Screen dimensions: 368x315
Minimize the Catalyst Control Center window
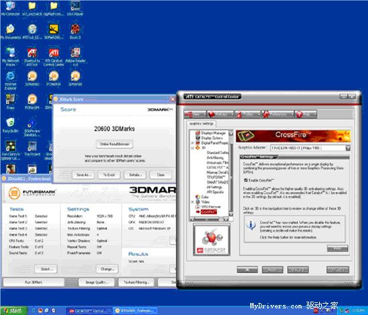point(344,96)
